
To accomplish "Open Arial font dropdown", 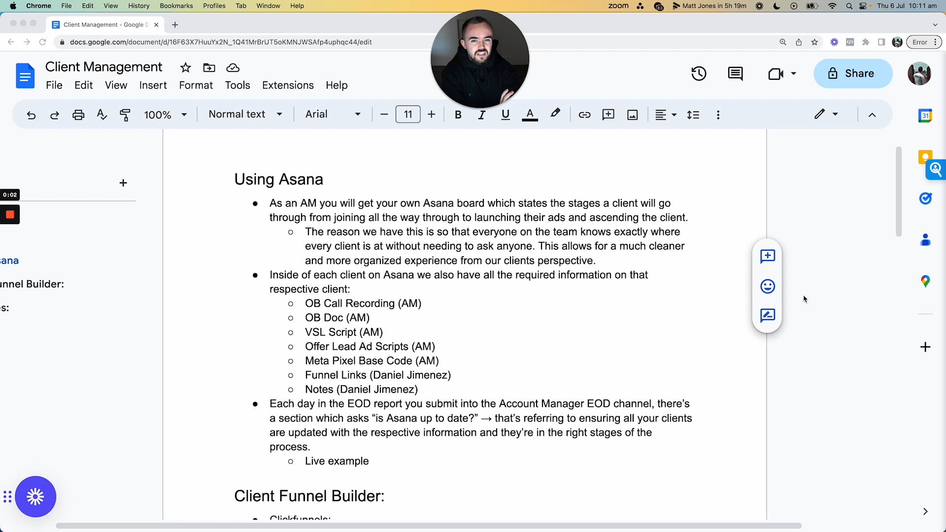I will [333, 114].
